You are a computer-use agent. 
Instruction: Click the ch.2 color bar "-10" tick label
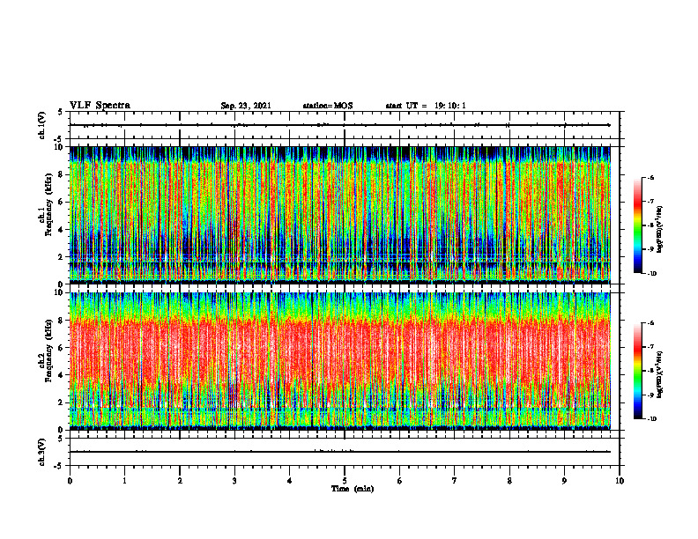652,419
